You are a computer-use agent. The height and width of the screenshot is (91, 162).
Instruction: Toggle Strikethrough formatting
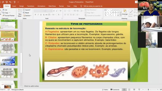pos(47,15)
